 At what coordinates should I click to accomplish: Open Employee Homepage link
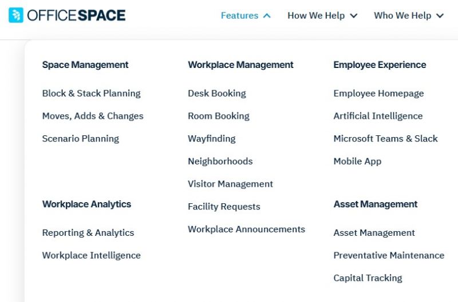click(379, 94)
